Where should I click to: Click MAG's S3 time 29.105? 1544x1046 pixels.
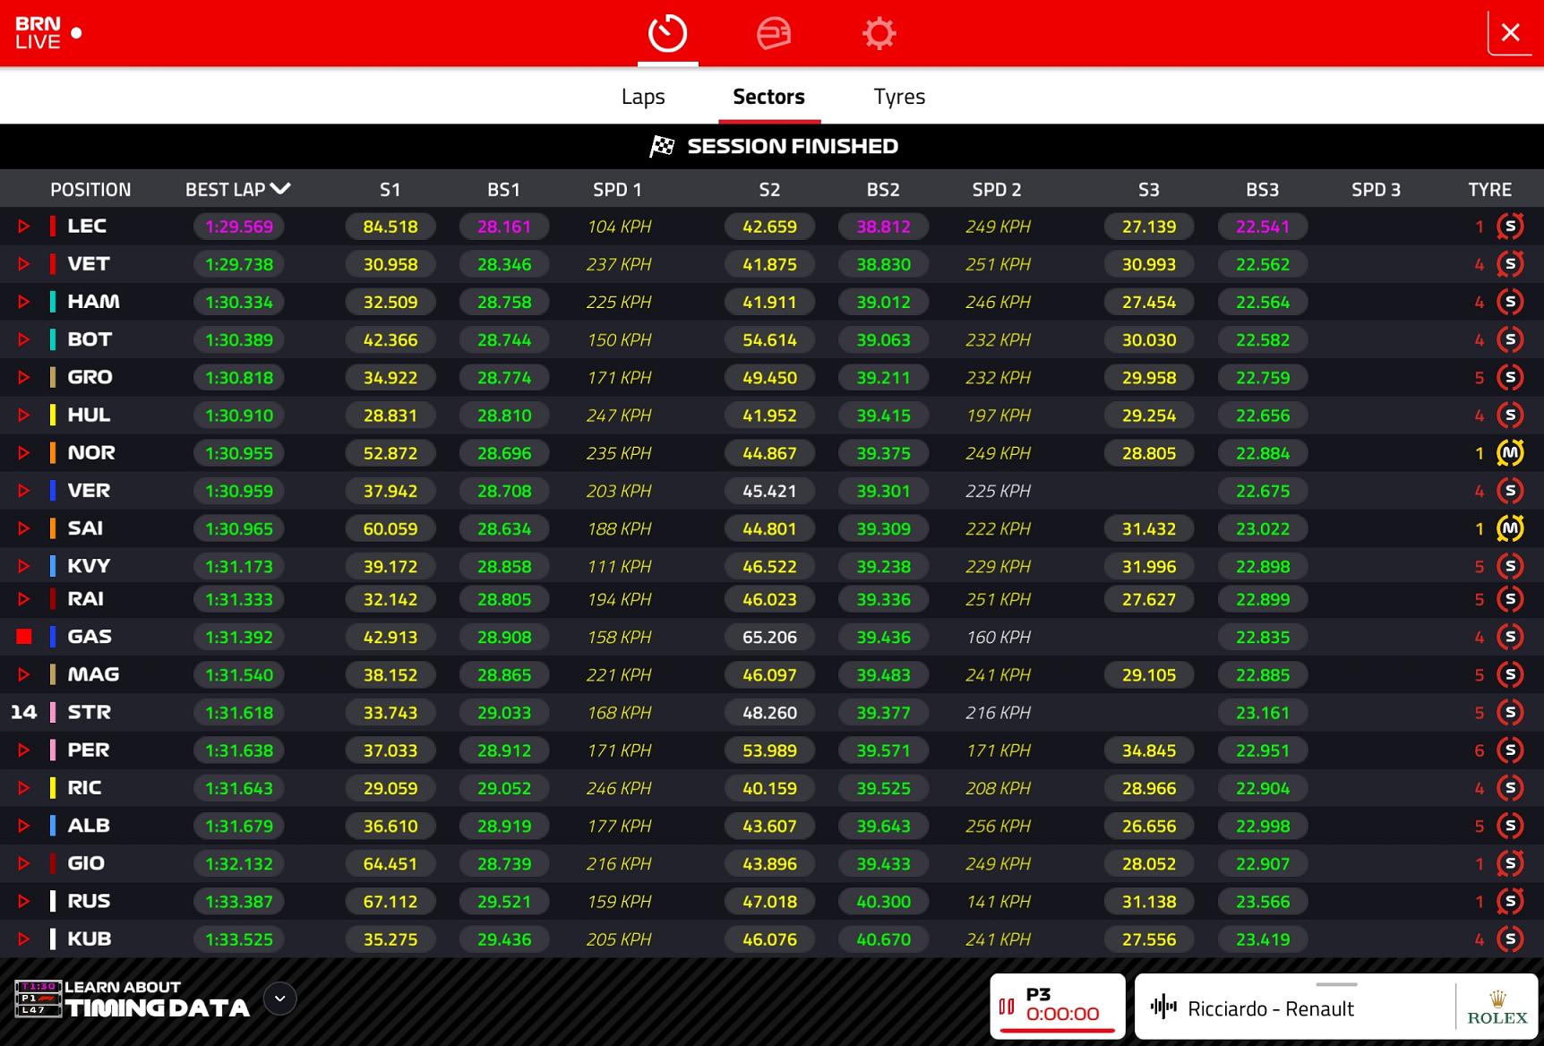(1149, 675)
